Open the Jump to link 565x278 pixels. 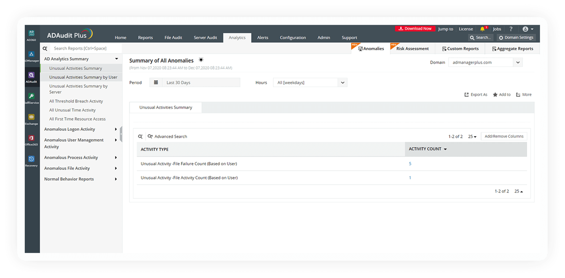445,29
